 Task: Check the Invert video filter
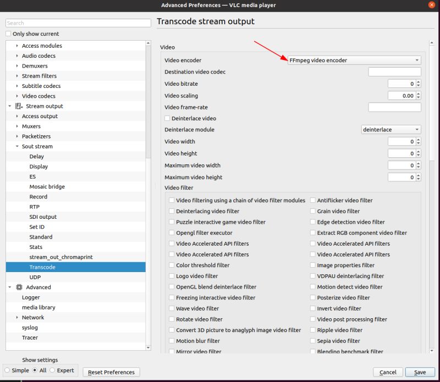point(312,308)
